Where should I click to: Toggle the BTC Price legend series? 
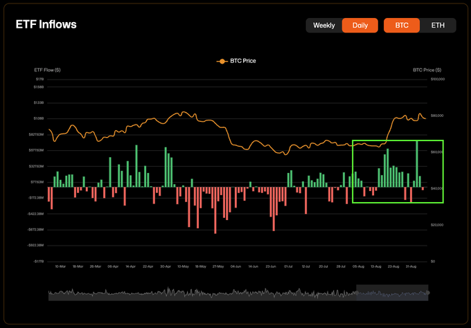[236, 61]
